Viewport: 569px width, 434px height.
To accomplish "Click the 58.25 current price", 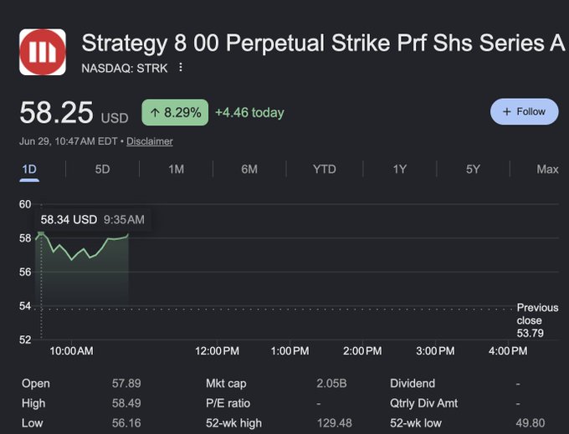I will (57, 112).
